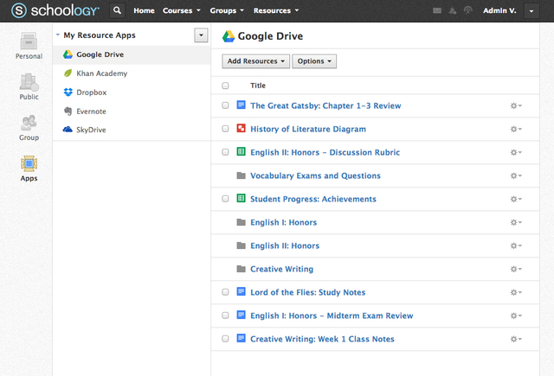Open gear menu for Vocabulary Exams and Questions

(516, 175)
